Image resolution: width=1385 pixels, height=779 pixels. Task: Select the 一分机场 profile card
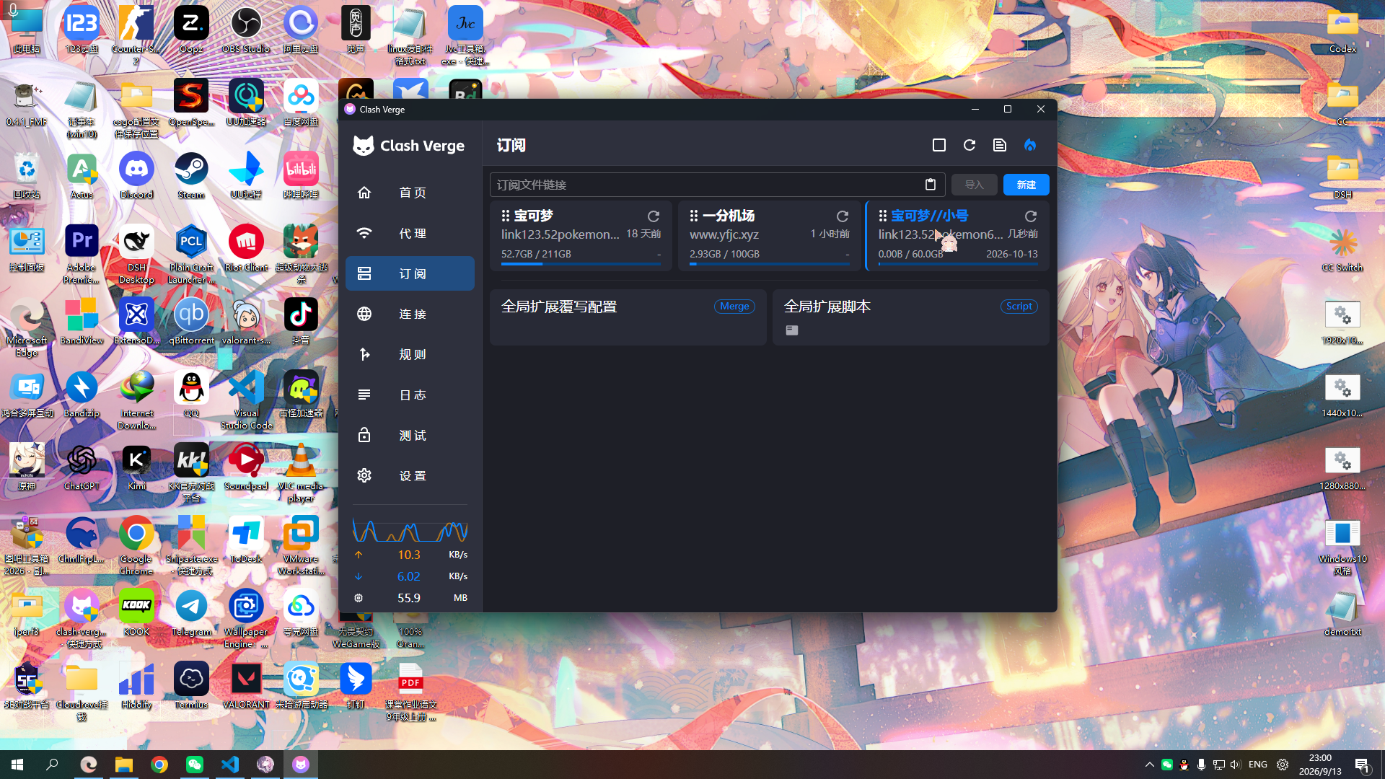coord(769,236)
